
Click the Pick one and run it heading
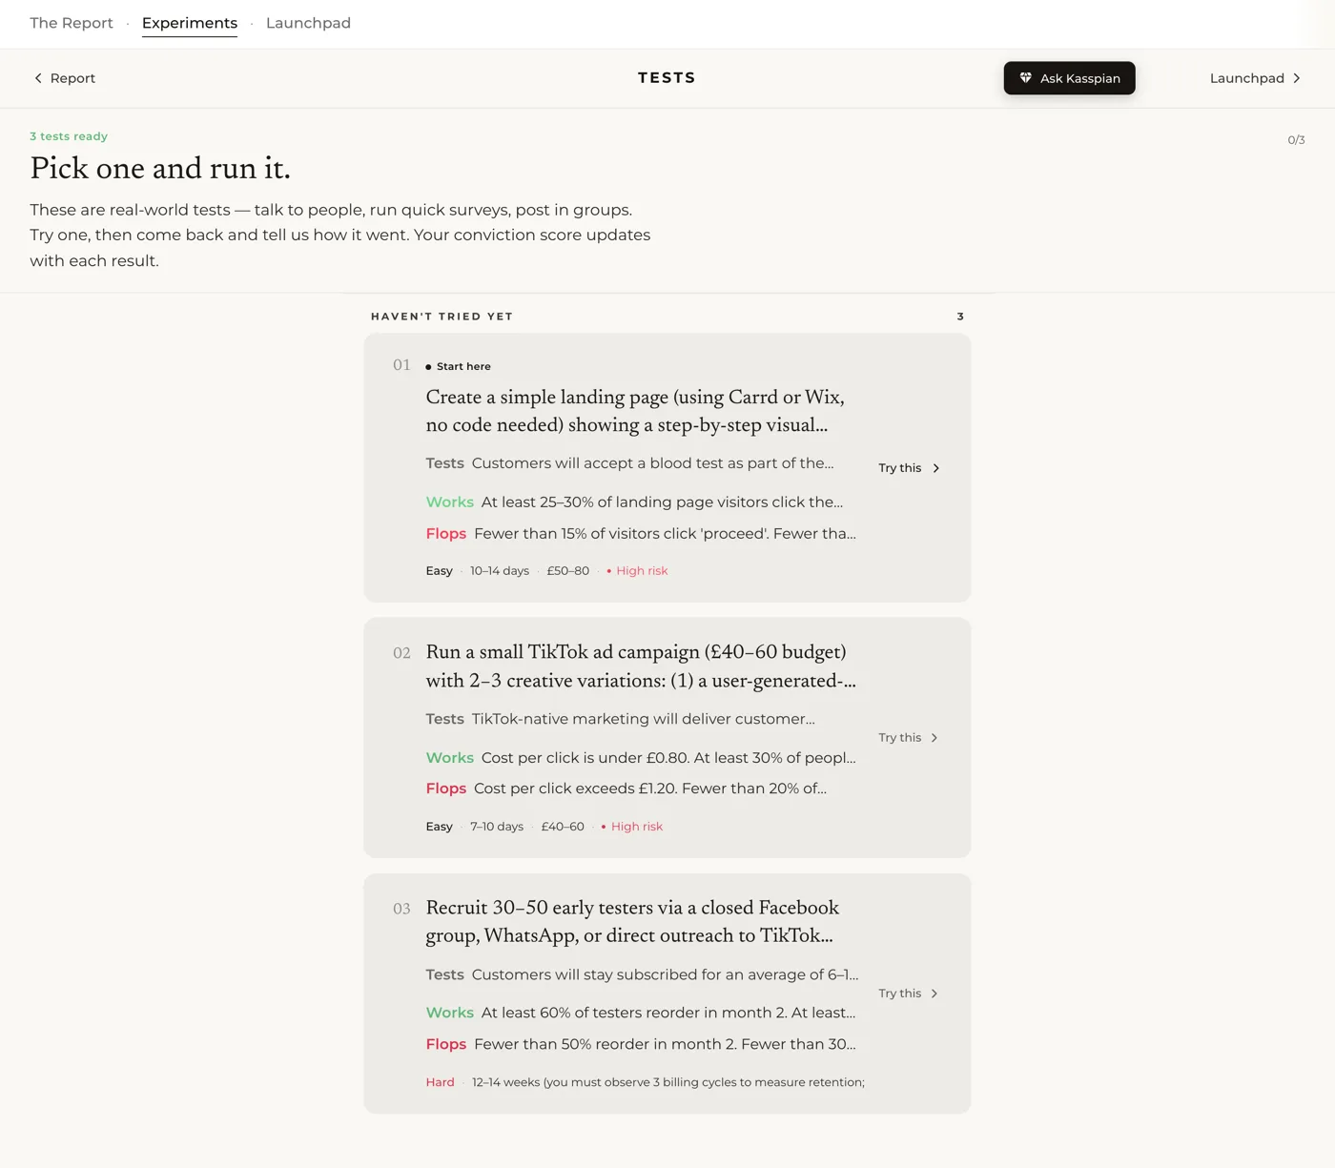pos(160,169)
